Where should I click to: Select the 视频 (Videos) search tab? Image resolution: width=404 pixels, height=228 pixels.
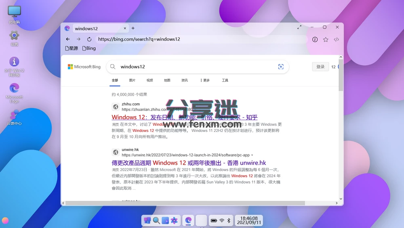[x=149, y=80]
